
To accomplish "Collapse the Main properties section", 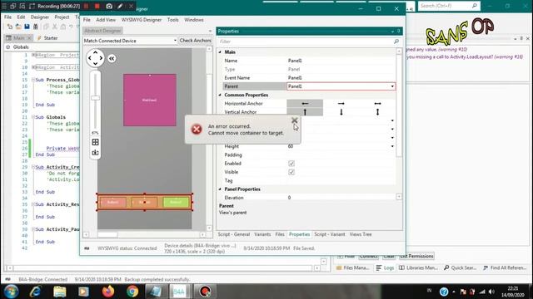I will (x=220, y=52).
